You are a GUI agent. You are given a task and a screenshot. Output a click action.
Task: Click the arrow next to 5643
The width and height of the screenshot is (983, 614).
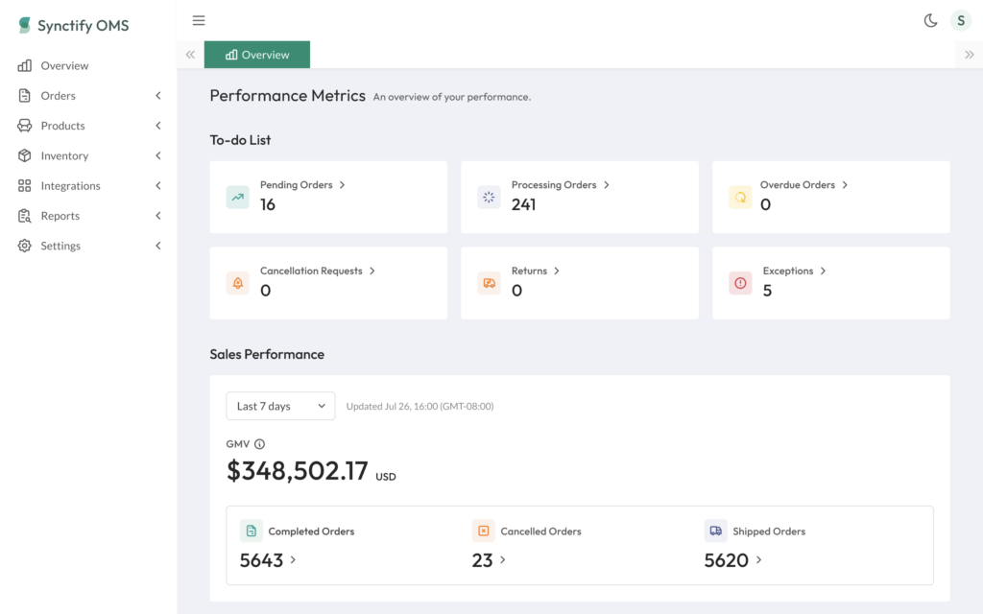[x=294, y=559]
